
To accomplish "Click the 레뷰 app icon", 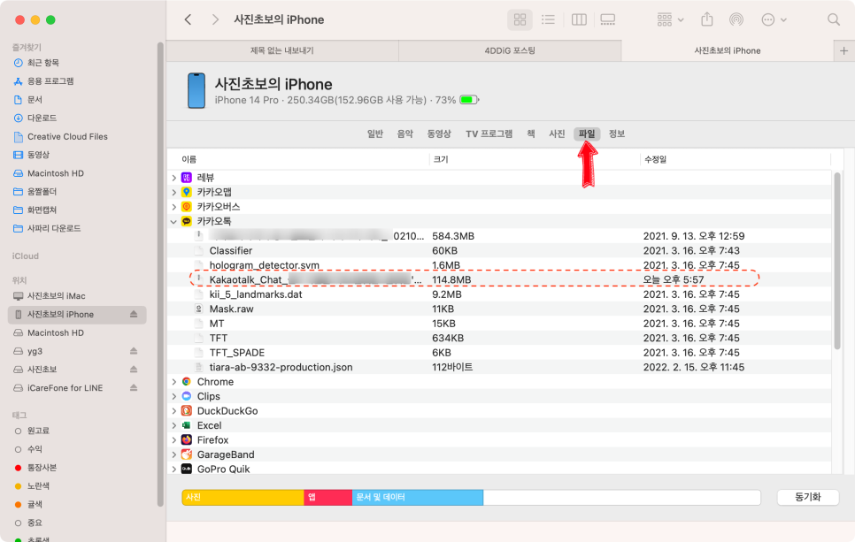I will pos(187,178).
